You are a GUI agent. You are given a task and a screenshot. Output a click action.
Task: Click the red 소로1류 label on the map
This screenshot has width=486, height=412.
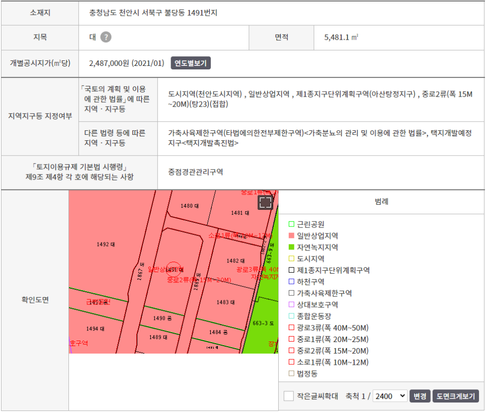(x=240, y=235)
